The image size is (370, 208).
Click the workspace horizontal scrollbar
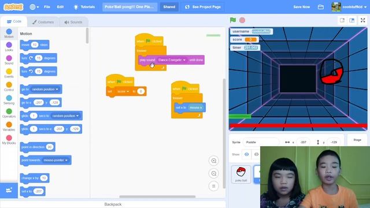tap(157, 196)
